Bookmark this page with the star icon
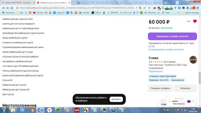Viewport: 201px width, 113px height. tap(149, 8)
